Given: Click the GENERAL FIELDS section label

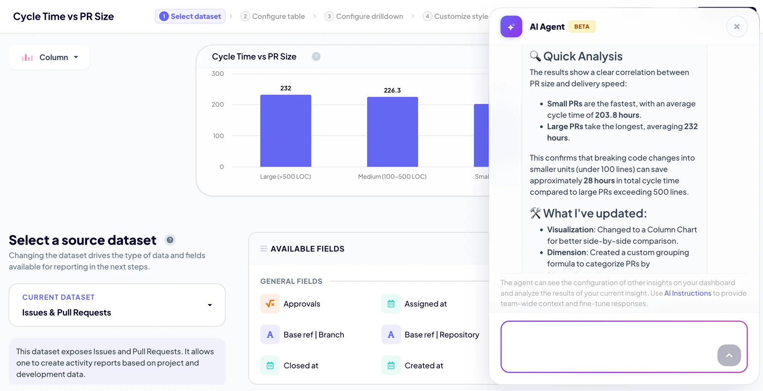Looking at the screenshot, I should click(x=291, y=281).
